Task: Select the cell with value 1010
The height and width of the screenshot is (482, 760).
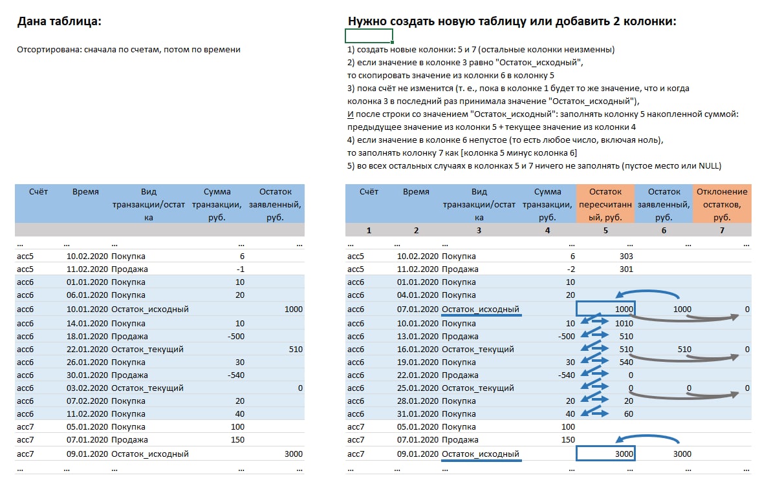Action: tap(605, 323)
